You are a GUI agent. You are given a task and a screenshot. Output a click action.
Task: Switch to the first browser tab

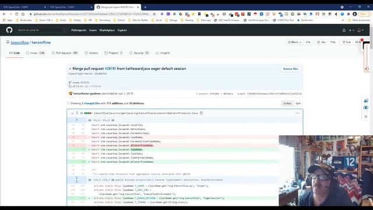(x=24, y=7)
